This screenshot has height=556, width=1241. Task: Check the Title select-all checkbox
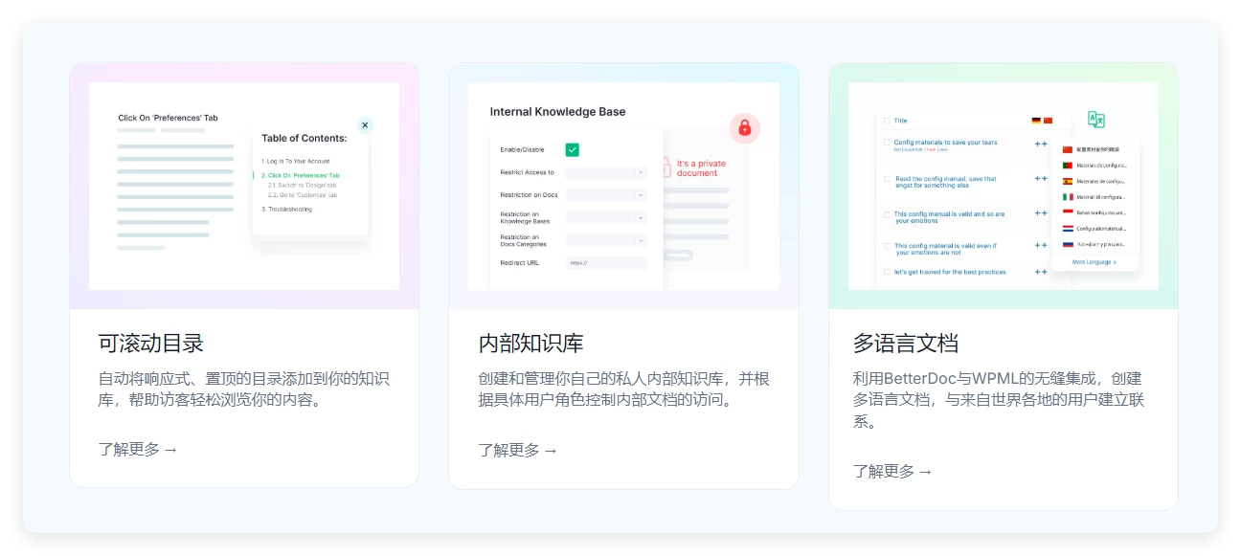coord(887,121)
